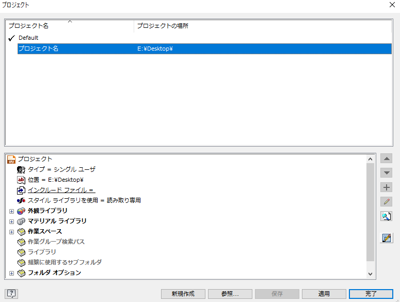Select the フォルダ オプション label
Screen dimensions: 400x302
pos(54,273)
